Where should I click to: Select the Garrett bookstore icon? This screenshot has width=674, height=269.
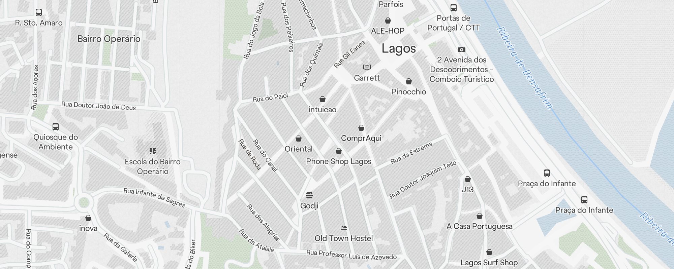(x=367, y=68)
